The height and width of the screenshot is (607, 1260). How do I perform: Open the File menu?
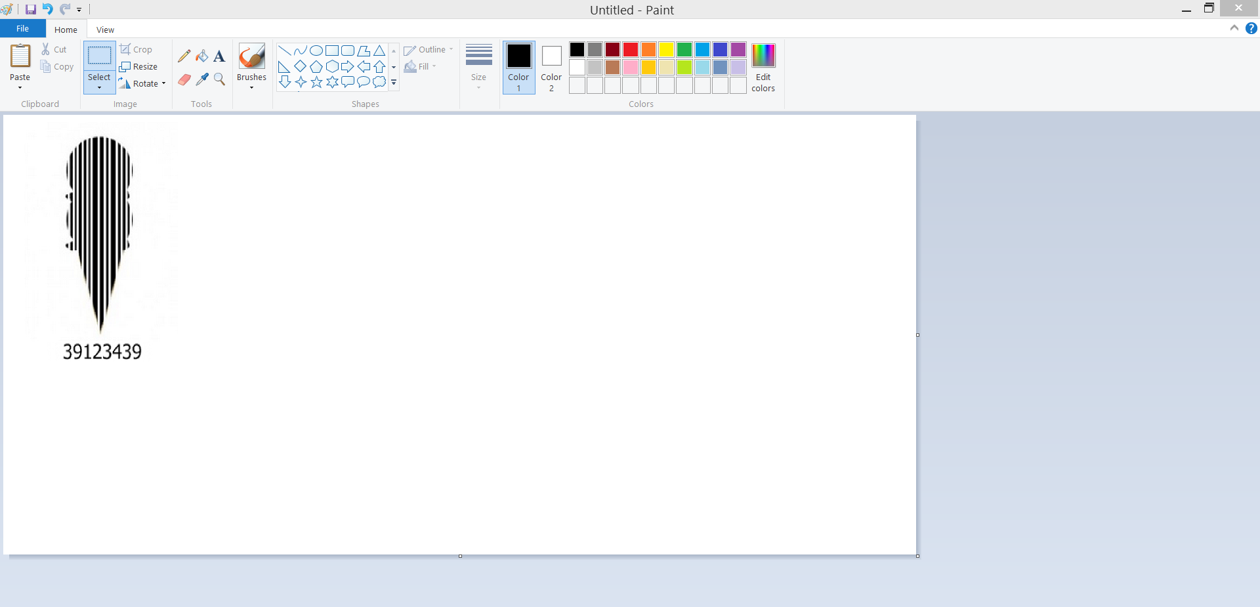click(x=22, y=28)
